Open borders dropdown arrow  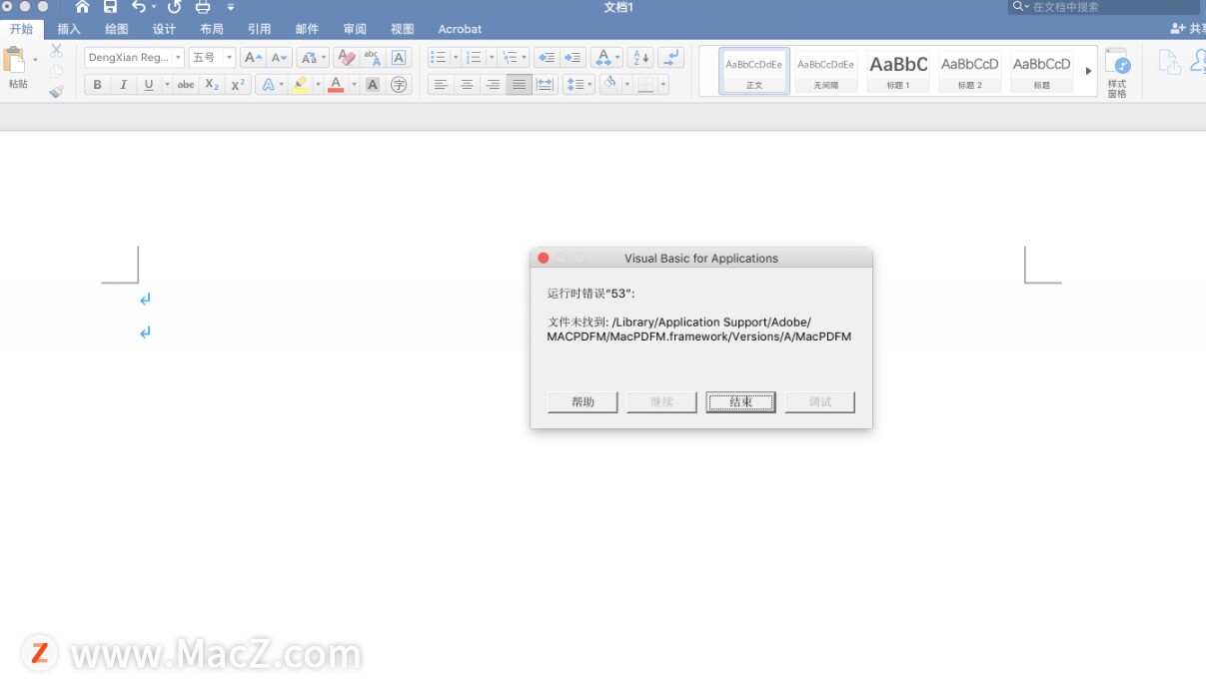coord(660,85)
